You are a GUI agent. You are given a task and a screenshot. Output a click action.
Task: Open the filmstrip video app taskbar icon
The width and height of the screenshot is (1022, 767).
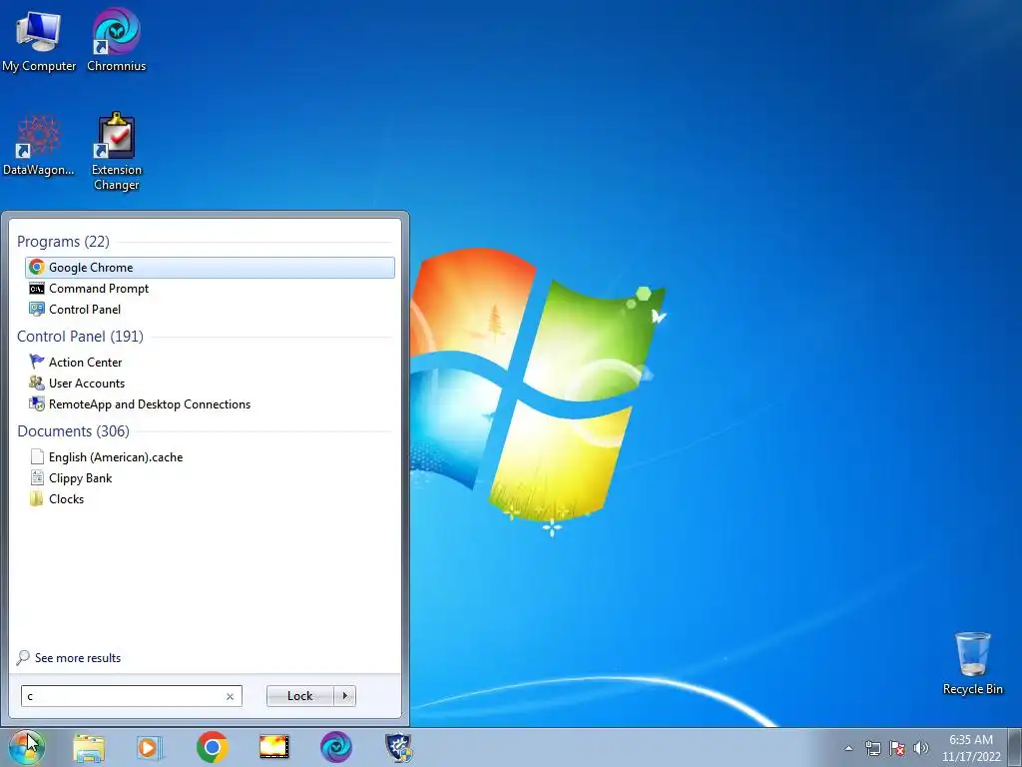273,747
